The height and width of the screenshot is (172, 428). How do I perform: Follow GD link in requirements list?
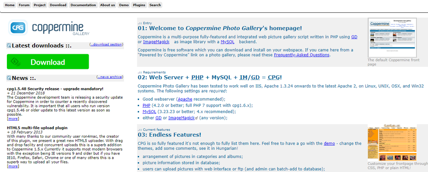(x=159, y=118)
